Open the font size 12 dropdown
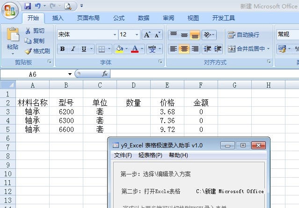The width and height of the screenshot is (299, 208). [x=137, y=35]
